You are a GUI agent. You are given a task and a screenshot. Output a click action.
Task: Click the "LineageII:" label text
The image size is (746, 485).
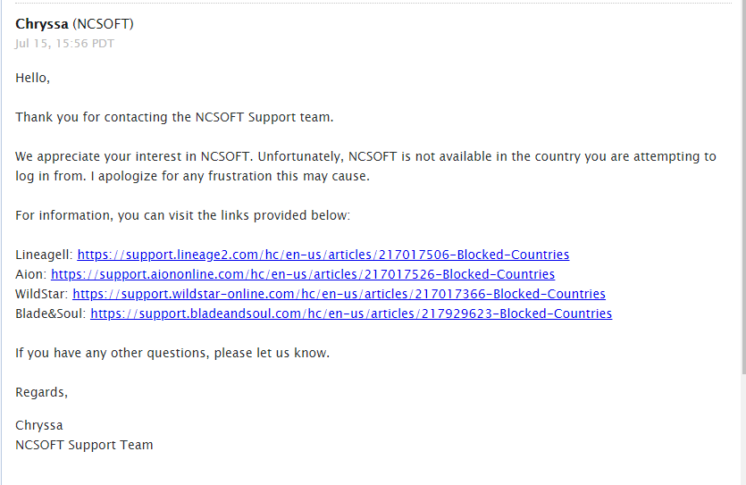[44, 255]
